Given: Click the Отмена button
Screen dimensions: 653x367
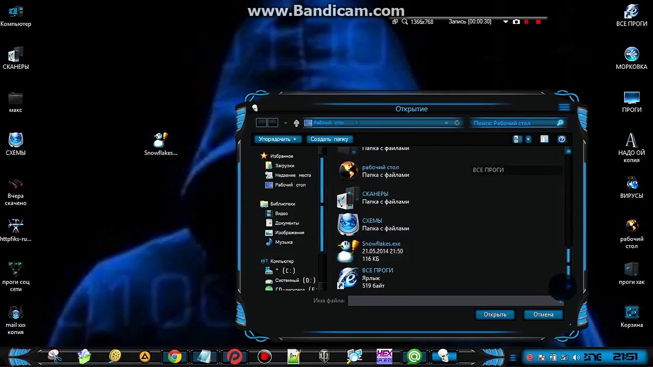Looking at the screenshot, I should (x=543, y=314).
